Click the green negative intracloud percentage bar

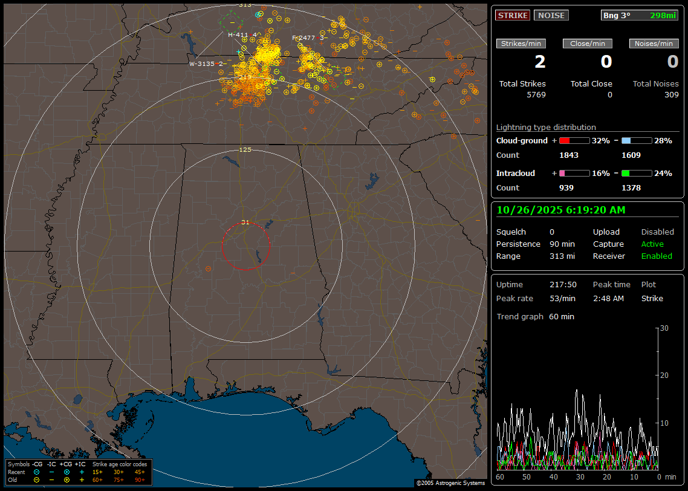(637, 174)
